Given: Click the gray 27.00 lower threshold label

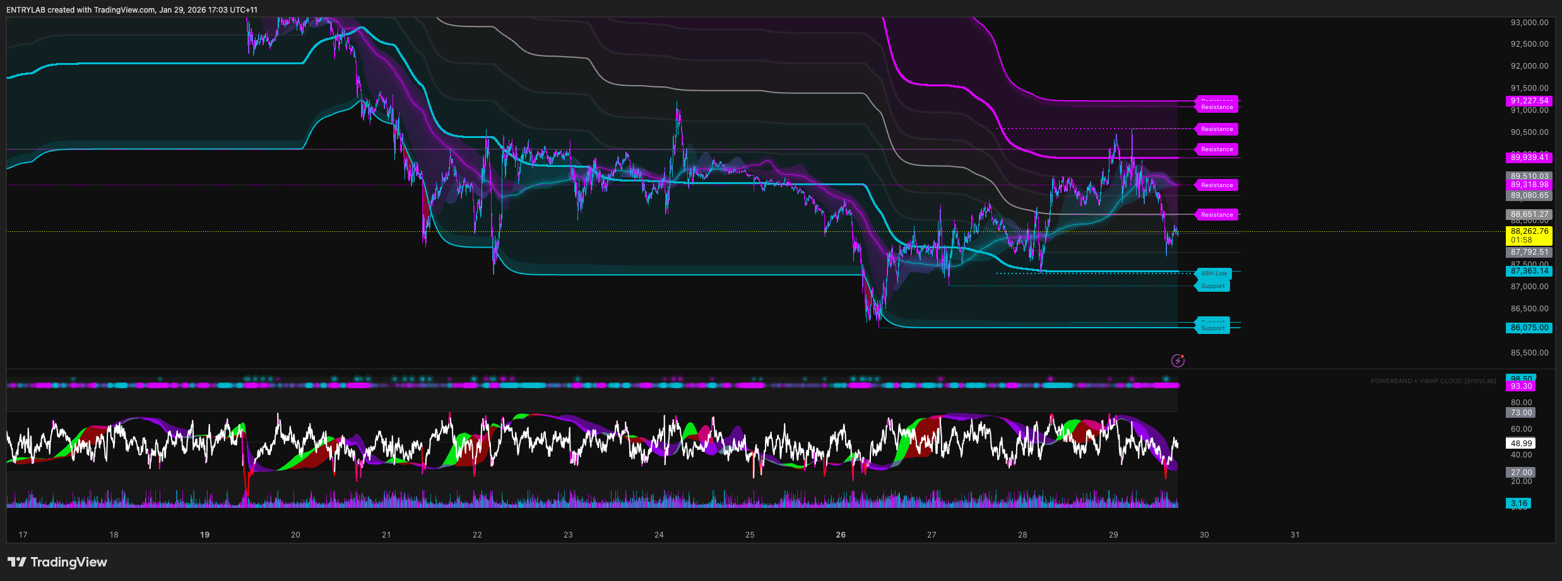Looking at the screenshot, I should (x=1521, y=473).
